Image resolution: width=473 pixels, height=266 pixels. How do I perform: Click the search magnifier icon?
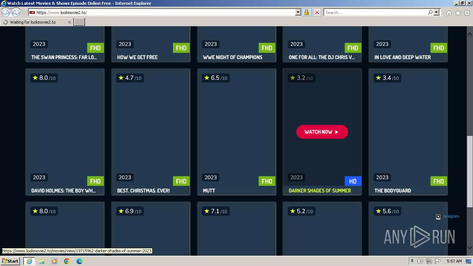[430, 12]
